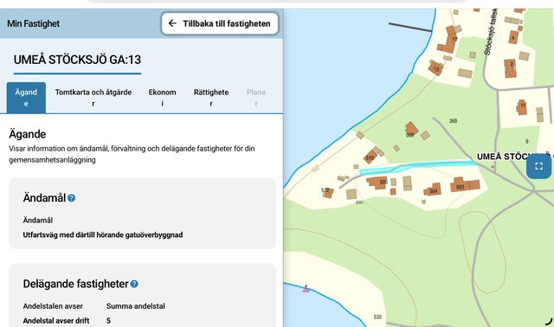Select building 510 on the map
Viewport: 554px width, 327px height.
[370, 156]
